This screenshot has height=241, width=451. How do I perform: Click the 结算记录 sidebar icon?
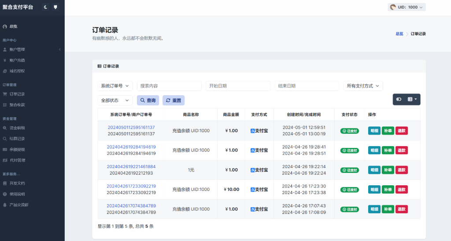pos(4,139)
